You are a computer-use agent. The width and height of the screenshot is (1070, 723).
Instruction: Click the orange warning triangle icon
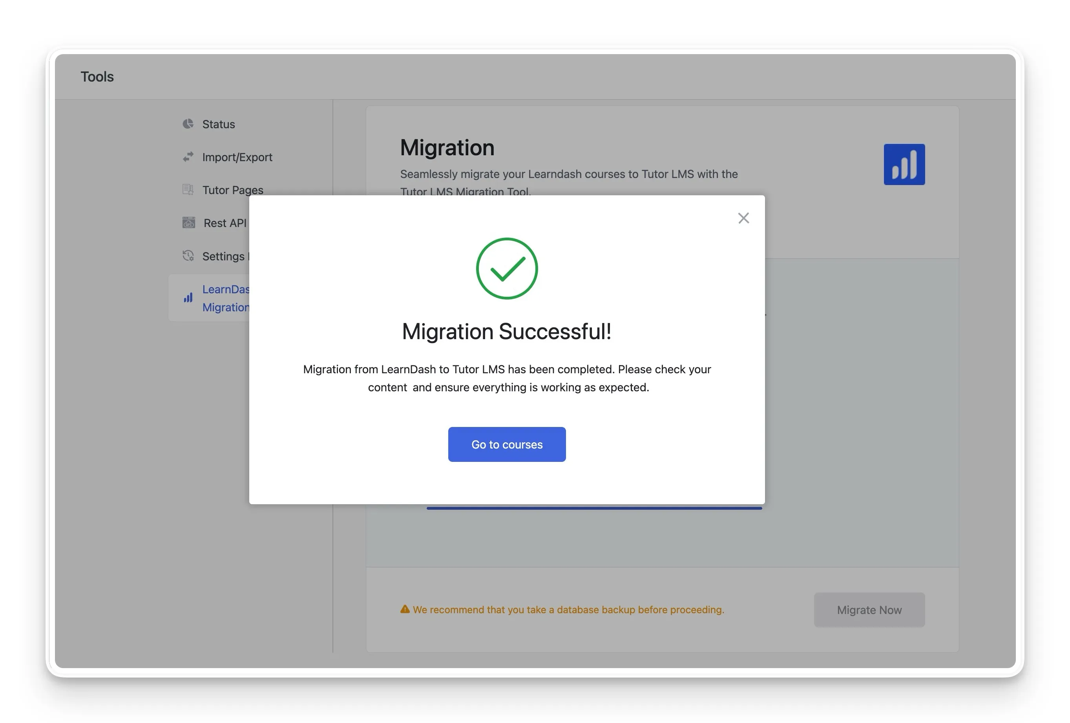(405, 609)
